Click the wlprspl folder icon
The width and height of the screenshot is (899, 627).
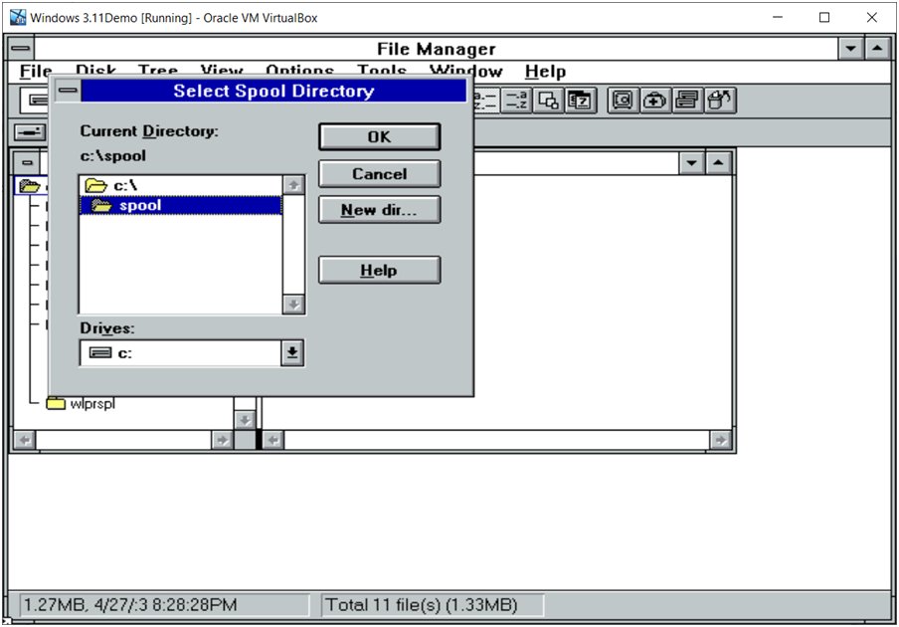coord(56,403)
